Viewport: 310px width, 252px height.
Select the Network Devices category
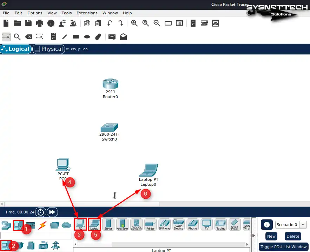coord(6,225)
